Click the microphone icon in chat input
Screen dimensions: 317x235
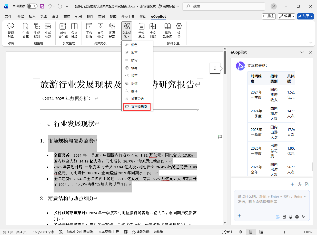pos(290,217)
